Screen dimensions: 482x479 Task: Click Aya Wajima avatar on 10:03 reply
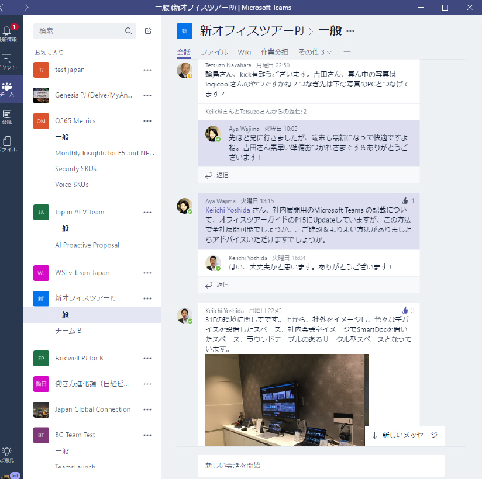point(213,134)
